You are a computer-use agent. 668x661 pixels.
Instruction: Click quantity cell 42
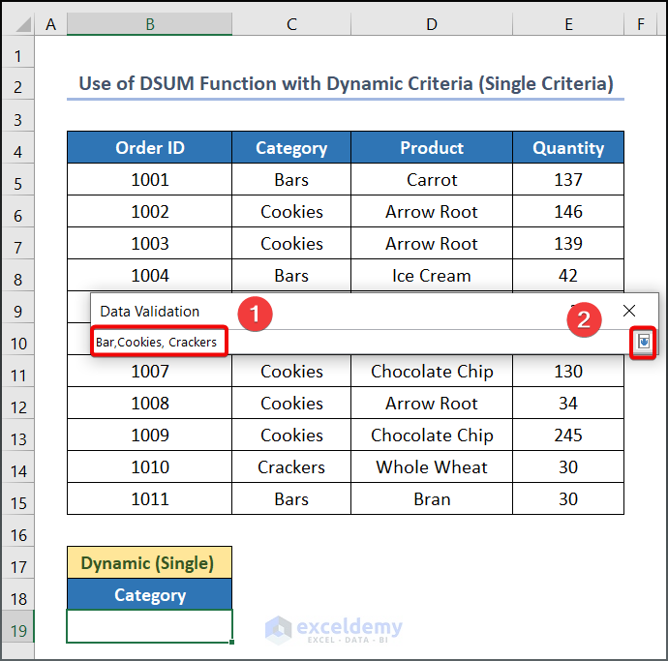pyautogui.click(x=568, y=276)
